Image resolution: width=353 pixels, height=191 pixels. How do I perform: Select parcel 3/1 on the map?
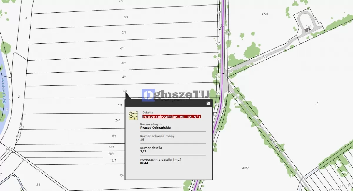124,63
